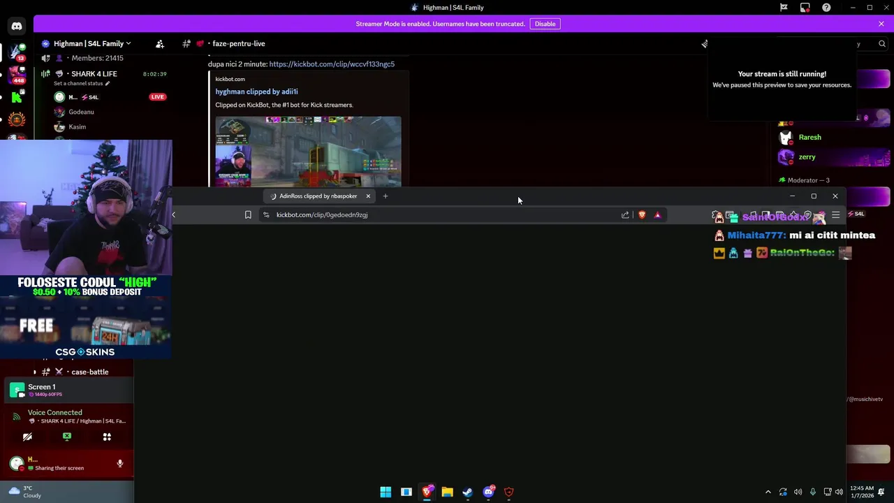Open 'hyghman clipped by adii1i' embed title
894x503 pixels.
(256, 92)
